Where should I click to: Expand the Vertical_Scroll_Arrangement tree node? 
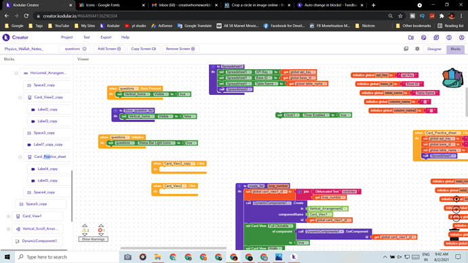tap(8, 229)
